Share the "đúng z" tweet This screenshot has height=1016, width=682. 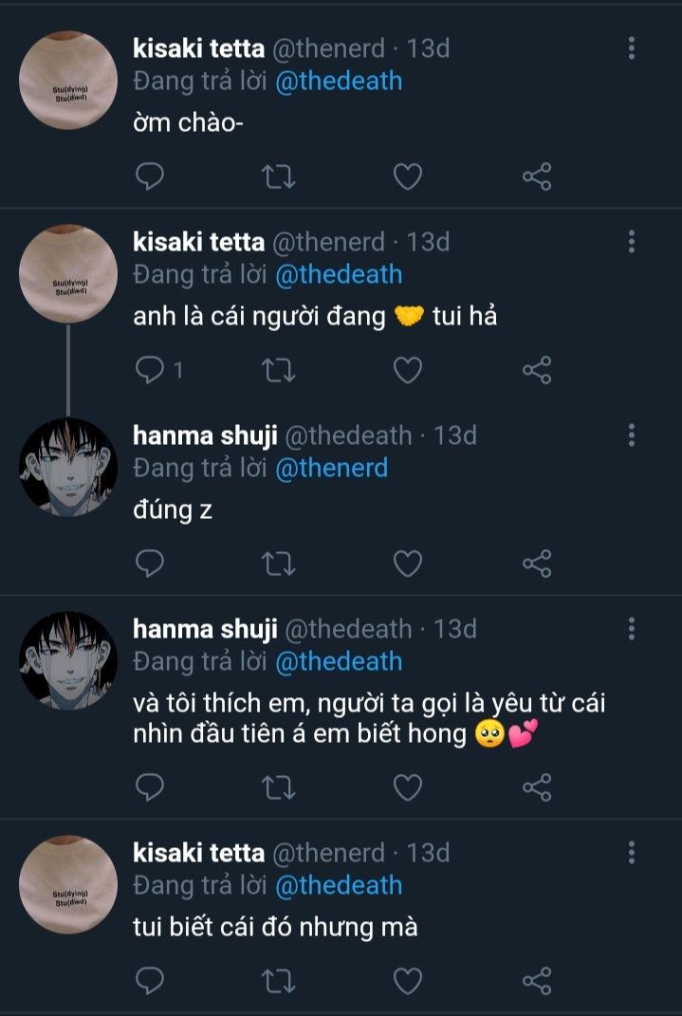pyautogui.click(x=537, y=563)
